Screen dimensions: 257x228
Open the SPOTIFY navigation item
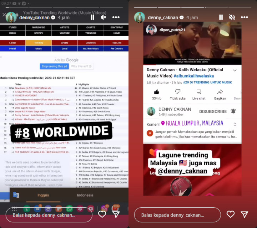39,33
